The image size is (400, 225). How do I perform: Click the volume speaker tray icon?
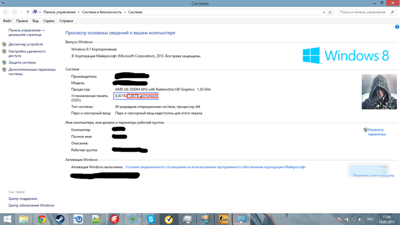(x=360, y=219)
